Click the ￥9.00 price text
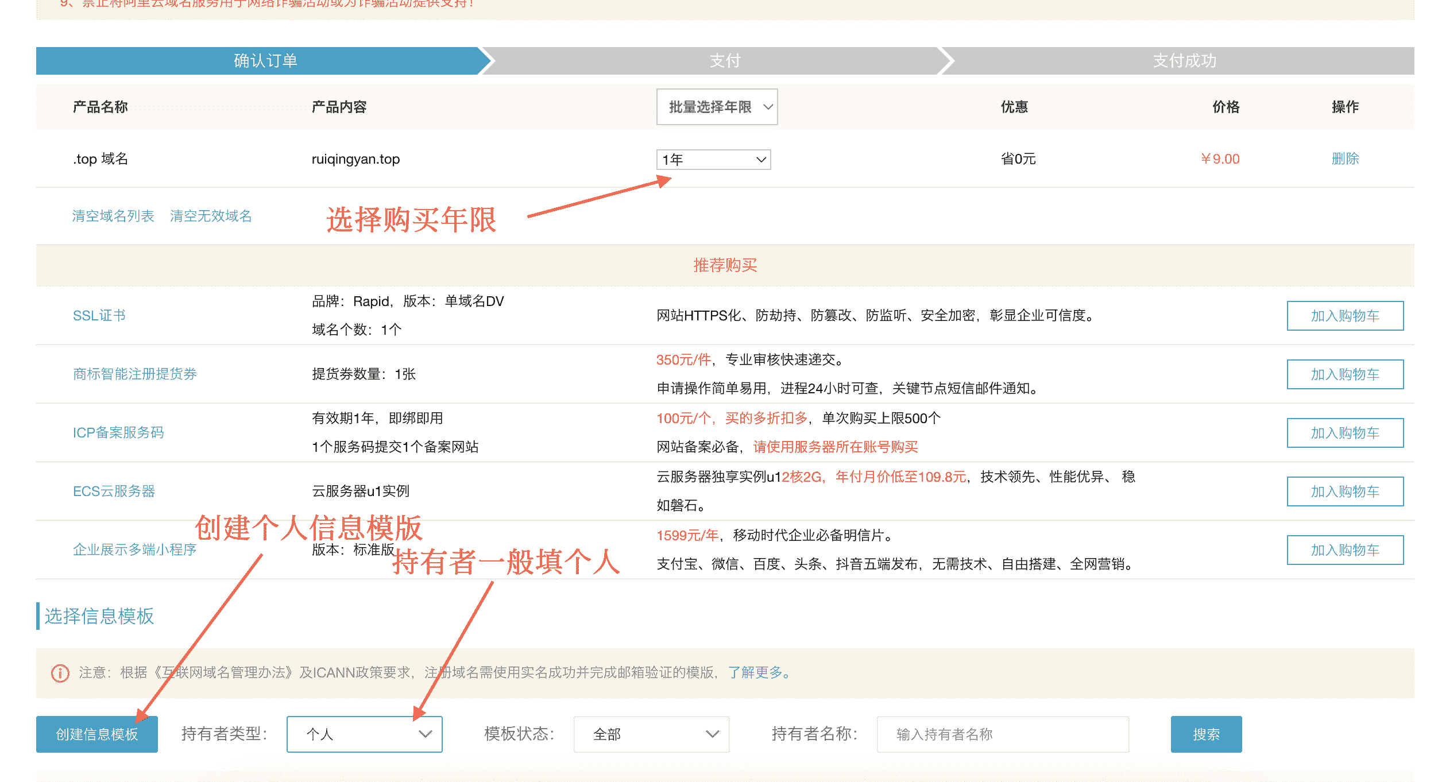The width and height of the screenshot is (1438, 782). tap(1220, 158)
